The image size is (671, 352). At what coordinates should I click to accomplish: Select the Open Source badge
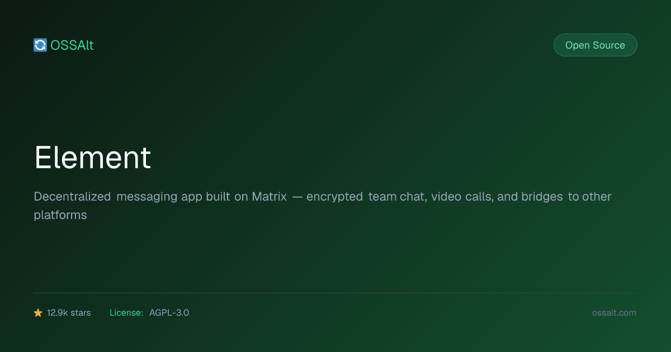[595, 45]
